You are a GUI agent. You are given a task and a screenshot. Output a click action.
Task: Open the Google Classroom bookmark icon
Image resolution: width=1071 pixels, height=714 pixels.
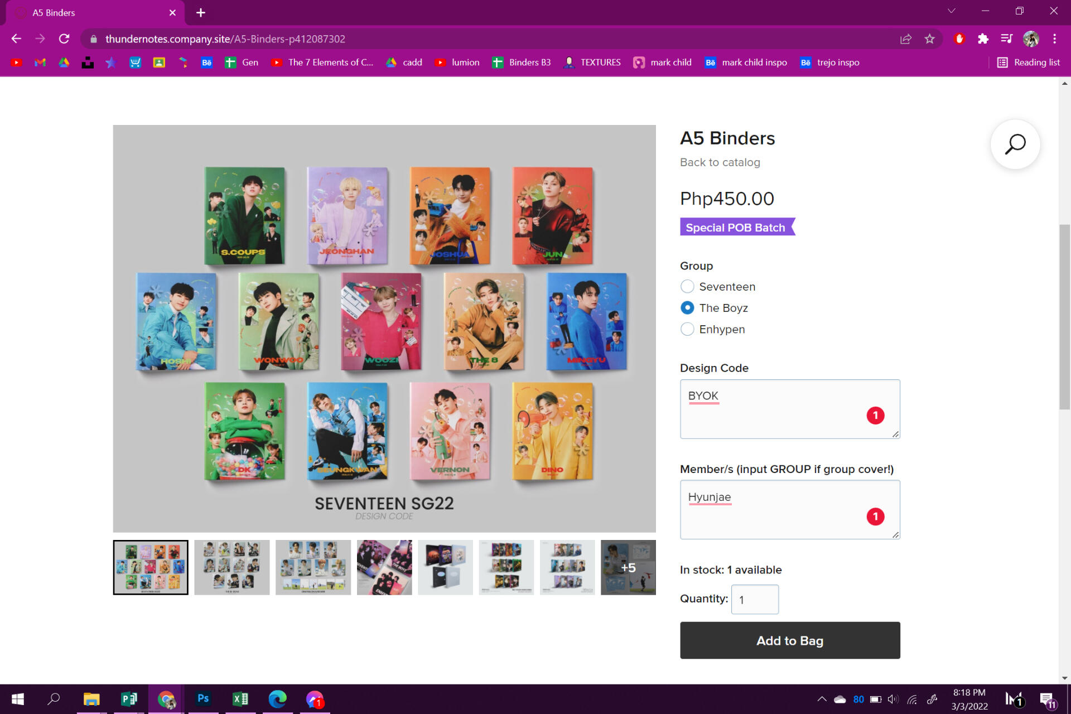coord(159,62)
